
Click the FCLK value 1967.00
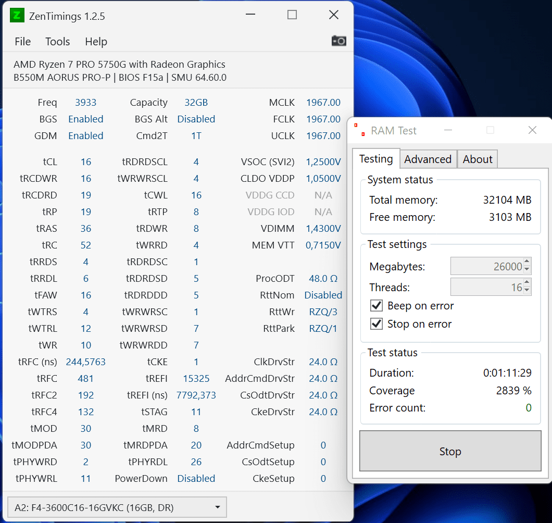coord(323,119)
